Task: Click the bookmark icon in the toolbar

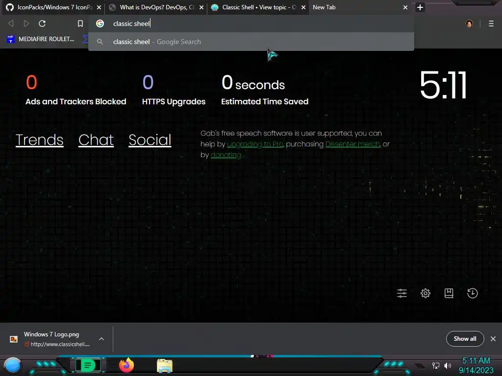Action: (x=80, y=23)
